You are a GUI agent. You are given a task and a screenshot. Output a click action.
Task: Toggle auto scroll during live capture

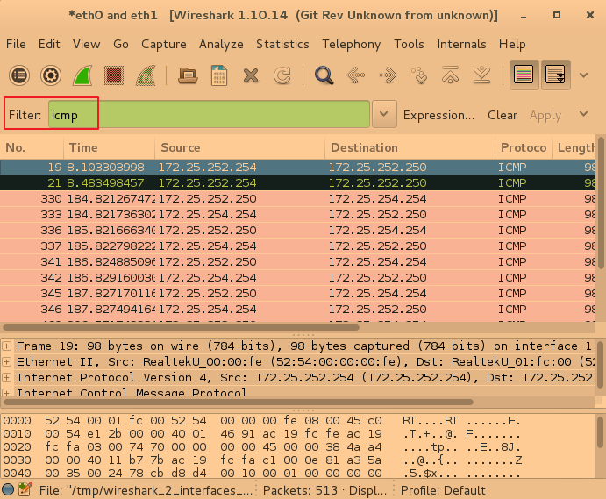click(x=555, y=75)
